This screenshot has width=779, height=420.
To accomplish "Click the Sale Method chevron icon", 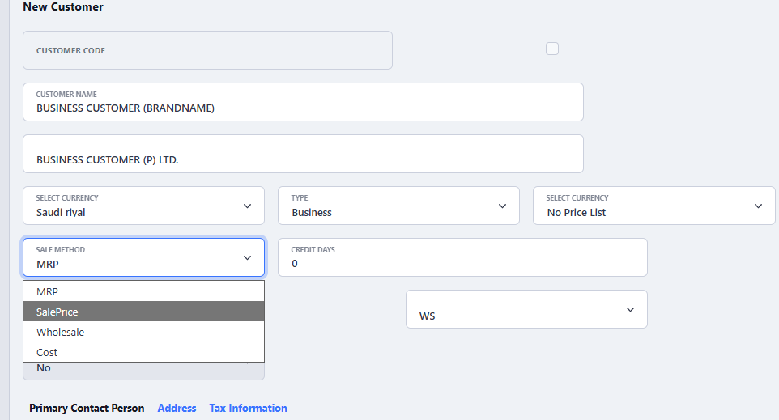I will point(248,258).
